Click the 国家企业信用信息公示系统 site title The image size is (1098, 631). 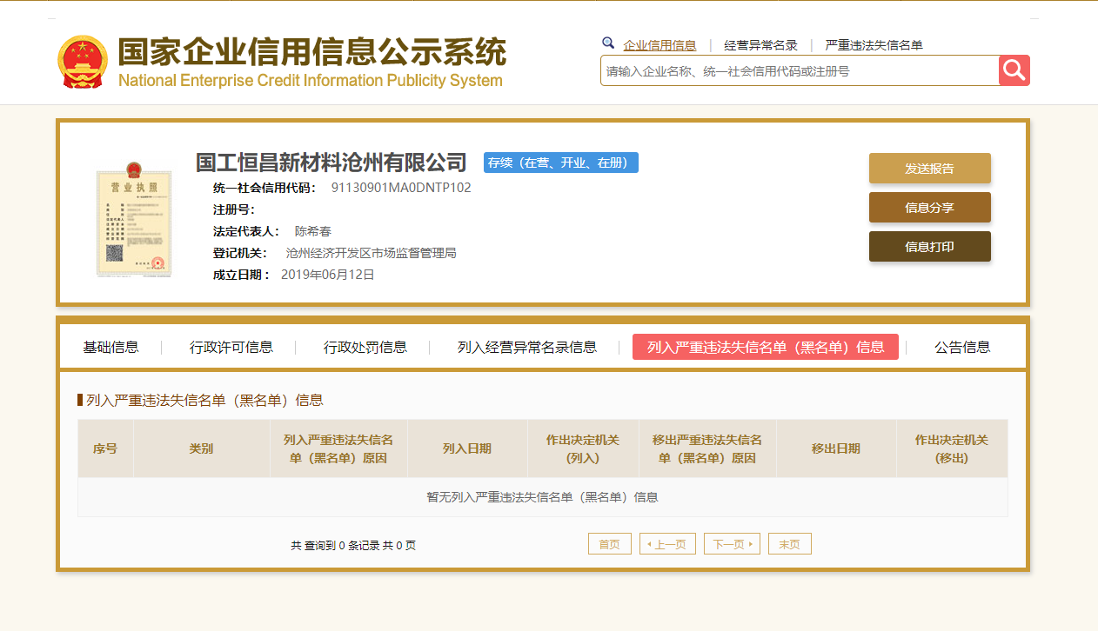311,52
